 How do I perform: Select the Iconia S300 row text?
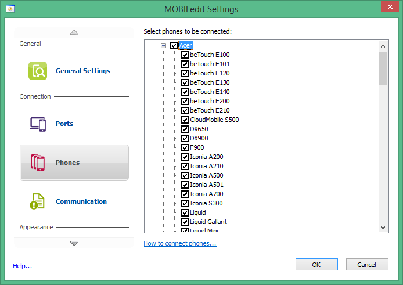[x=206, y=203]
